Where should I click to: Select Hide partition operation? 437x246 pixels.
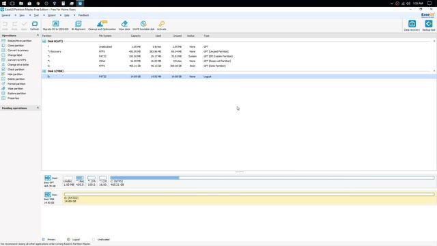pos(12,74)
